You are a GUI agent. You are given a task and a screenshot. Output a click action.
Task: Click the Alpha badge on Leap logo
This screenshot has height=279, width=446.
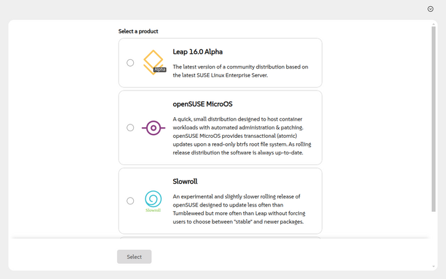coord(160,69)
